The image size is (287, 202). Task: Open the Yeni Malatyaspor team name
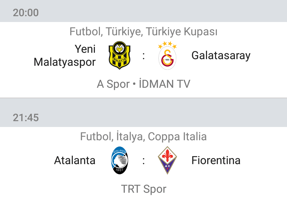pyautogui.click(x=65, y=55)
